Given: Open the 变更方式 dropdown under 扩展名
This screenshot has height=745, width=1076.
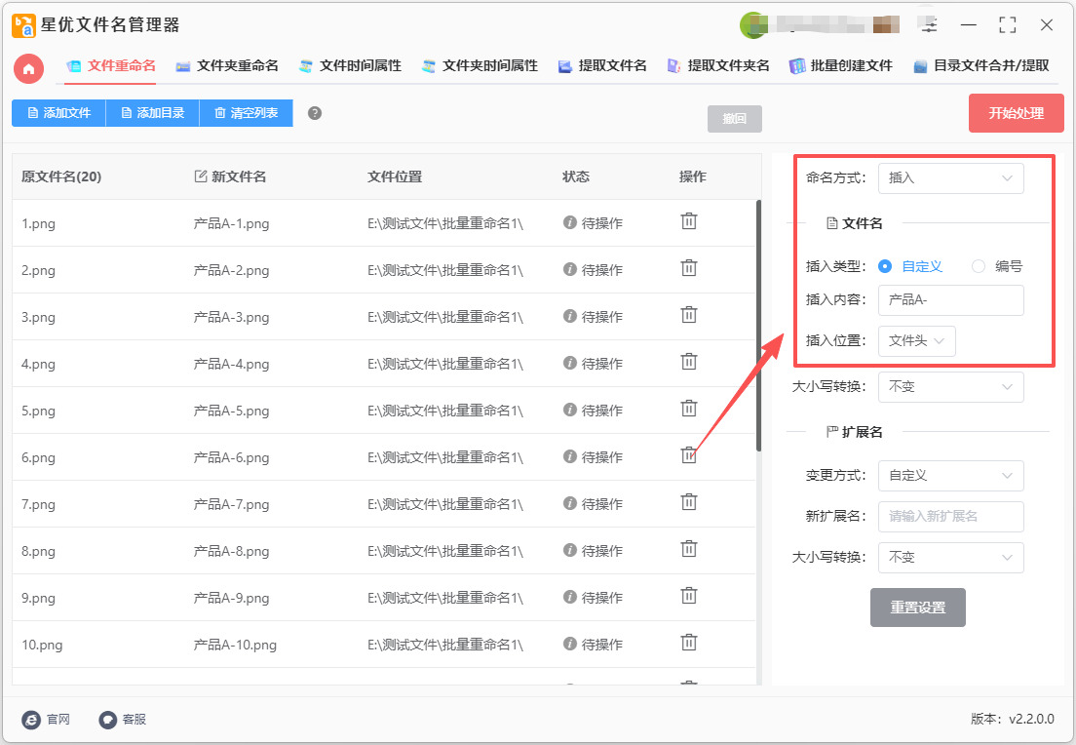Looking at the screenshot, I should point(950,476).
